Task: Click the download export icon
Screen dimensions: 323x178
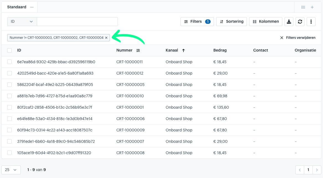Action: (289, 22)
